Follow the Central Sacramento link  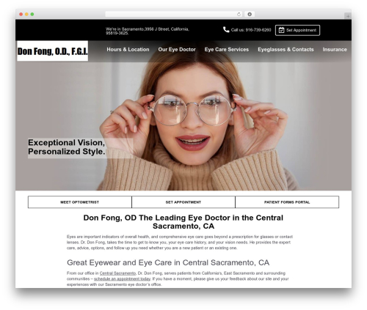tap(117, 273)
